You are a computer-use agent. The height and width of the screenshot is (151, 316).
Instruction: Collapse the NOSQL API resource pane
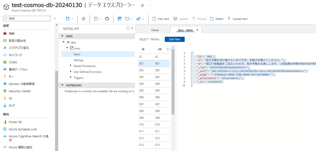coord(132,28)
